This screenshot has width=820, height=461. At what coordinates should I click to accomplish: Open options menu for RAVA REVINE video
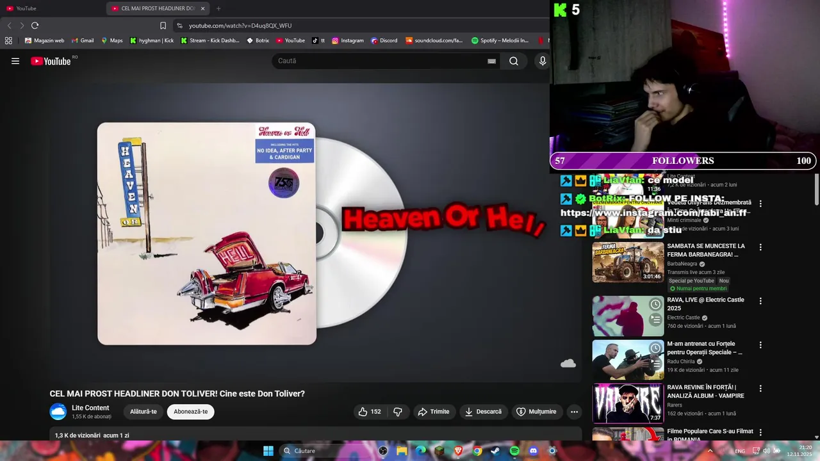pyautogui.click(x=760, y=389)
